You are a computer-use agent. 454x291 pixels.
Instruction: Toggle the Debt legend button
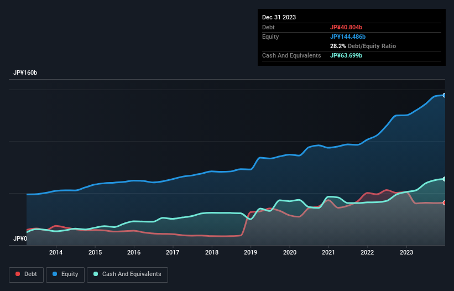pos(25,274)
